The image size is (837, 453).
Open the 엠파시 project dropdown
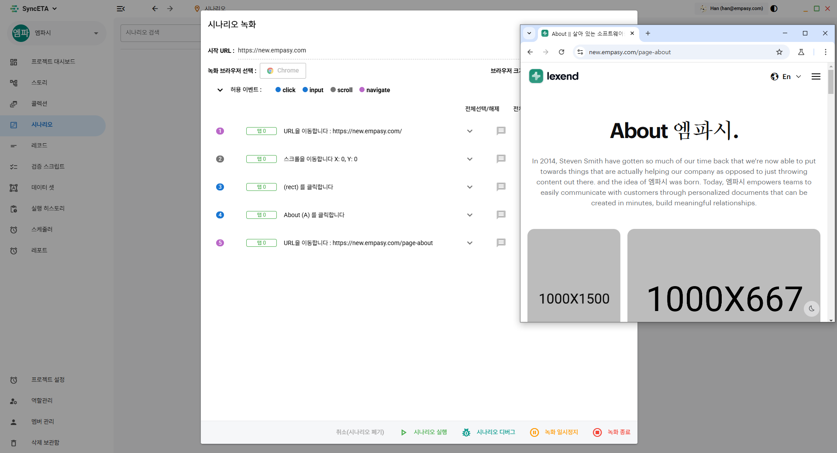[57, 33]
